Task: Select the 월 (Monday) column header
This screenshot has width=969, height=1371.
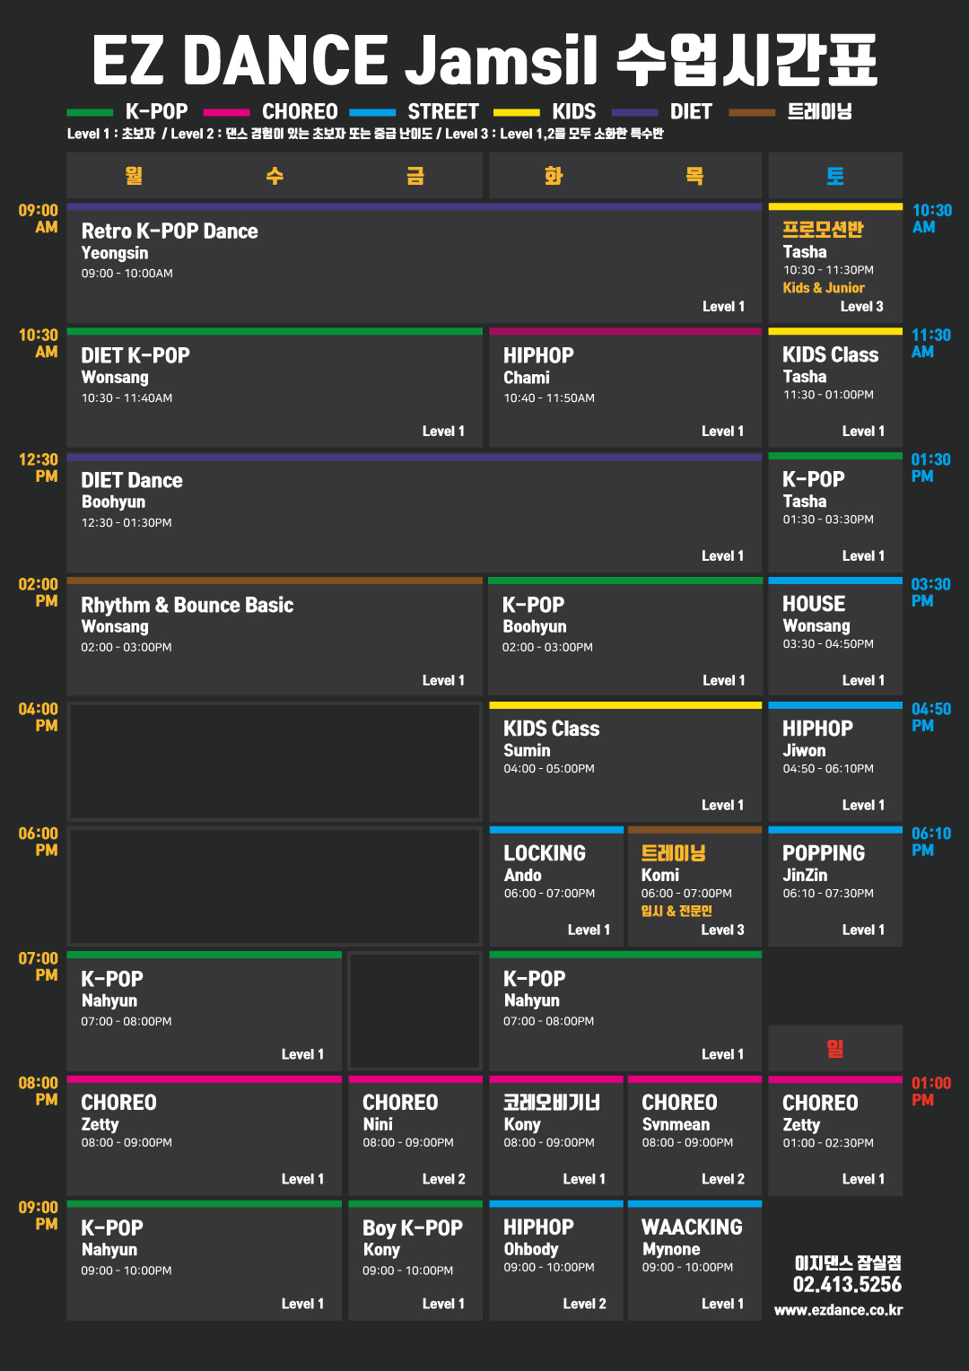Action: click(135, 175)
